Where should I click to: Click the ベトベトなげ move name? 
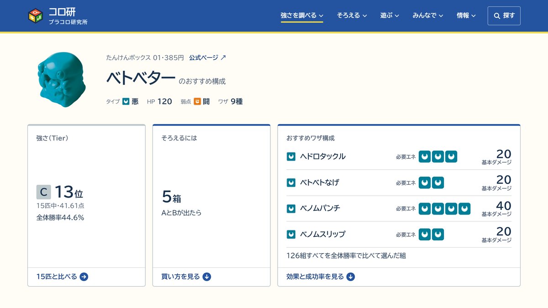(320, 183)
